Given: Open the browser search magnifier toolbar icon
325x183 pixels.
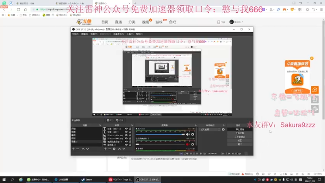Looking at the screenshot, I should point(278,9).
